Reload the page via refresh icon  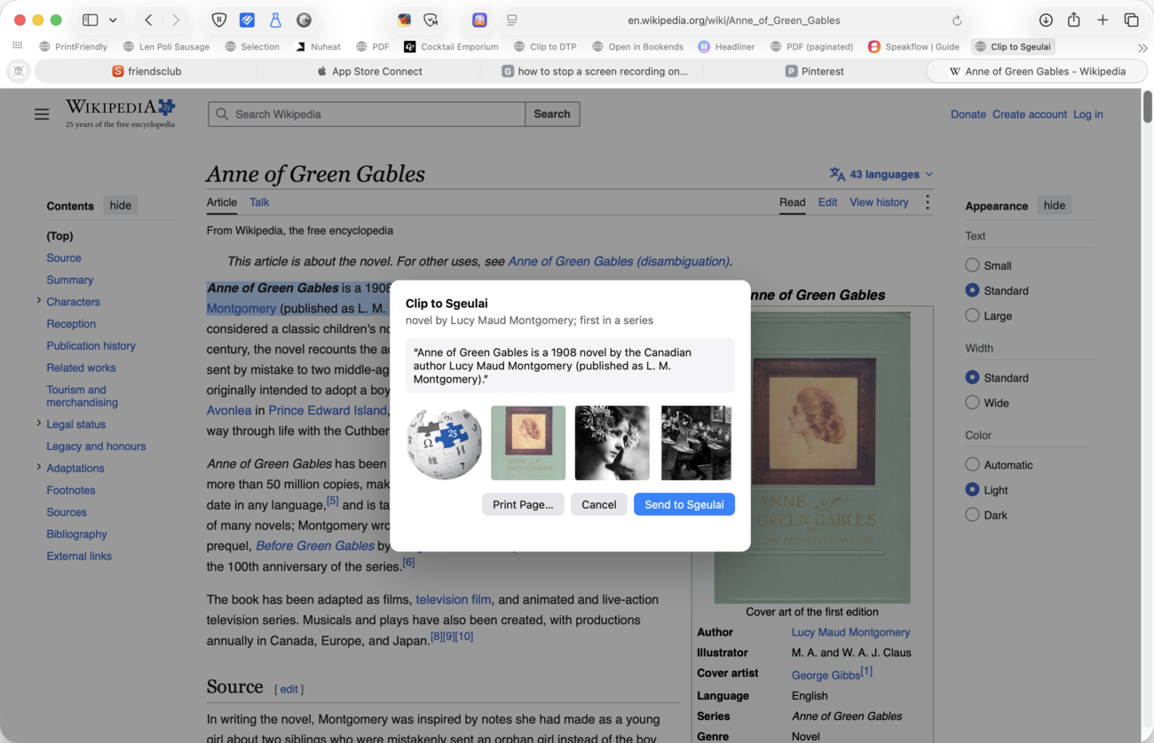[957, 20]
